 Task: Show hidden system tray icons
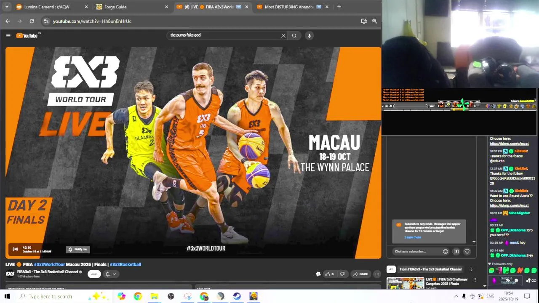pyautogui.click(x=456, y=296)
